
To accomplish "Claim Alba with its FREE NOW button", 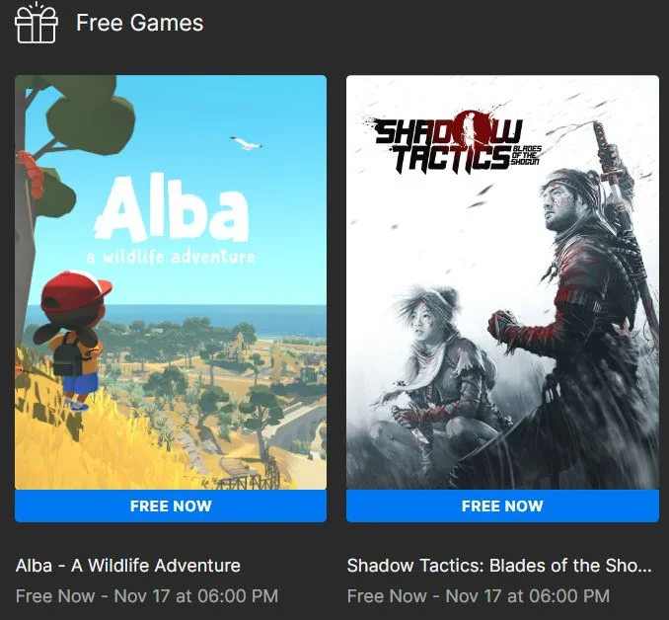I will point(171,506).
